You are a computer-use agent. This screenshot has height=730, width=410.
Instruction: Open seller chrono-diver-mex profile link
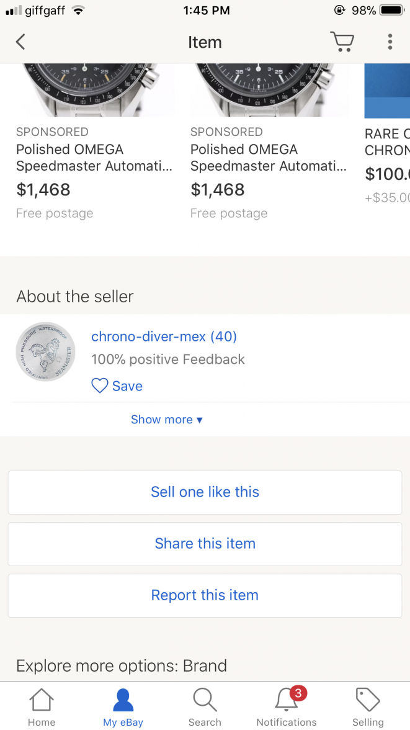click(x=164, y=336)
